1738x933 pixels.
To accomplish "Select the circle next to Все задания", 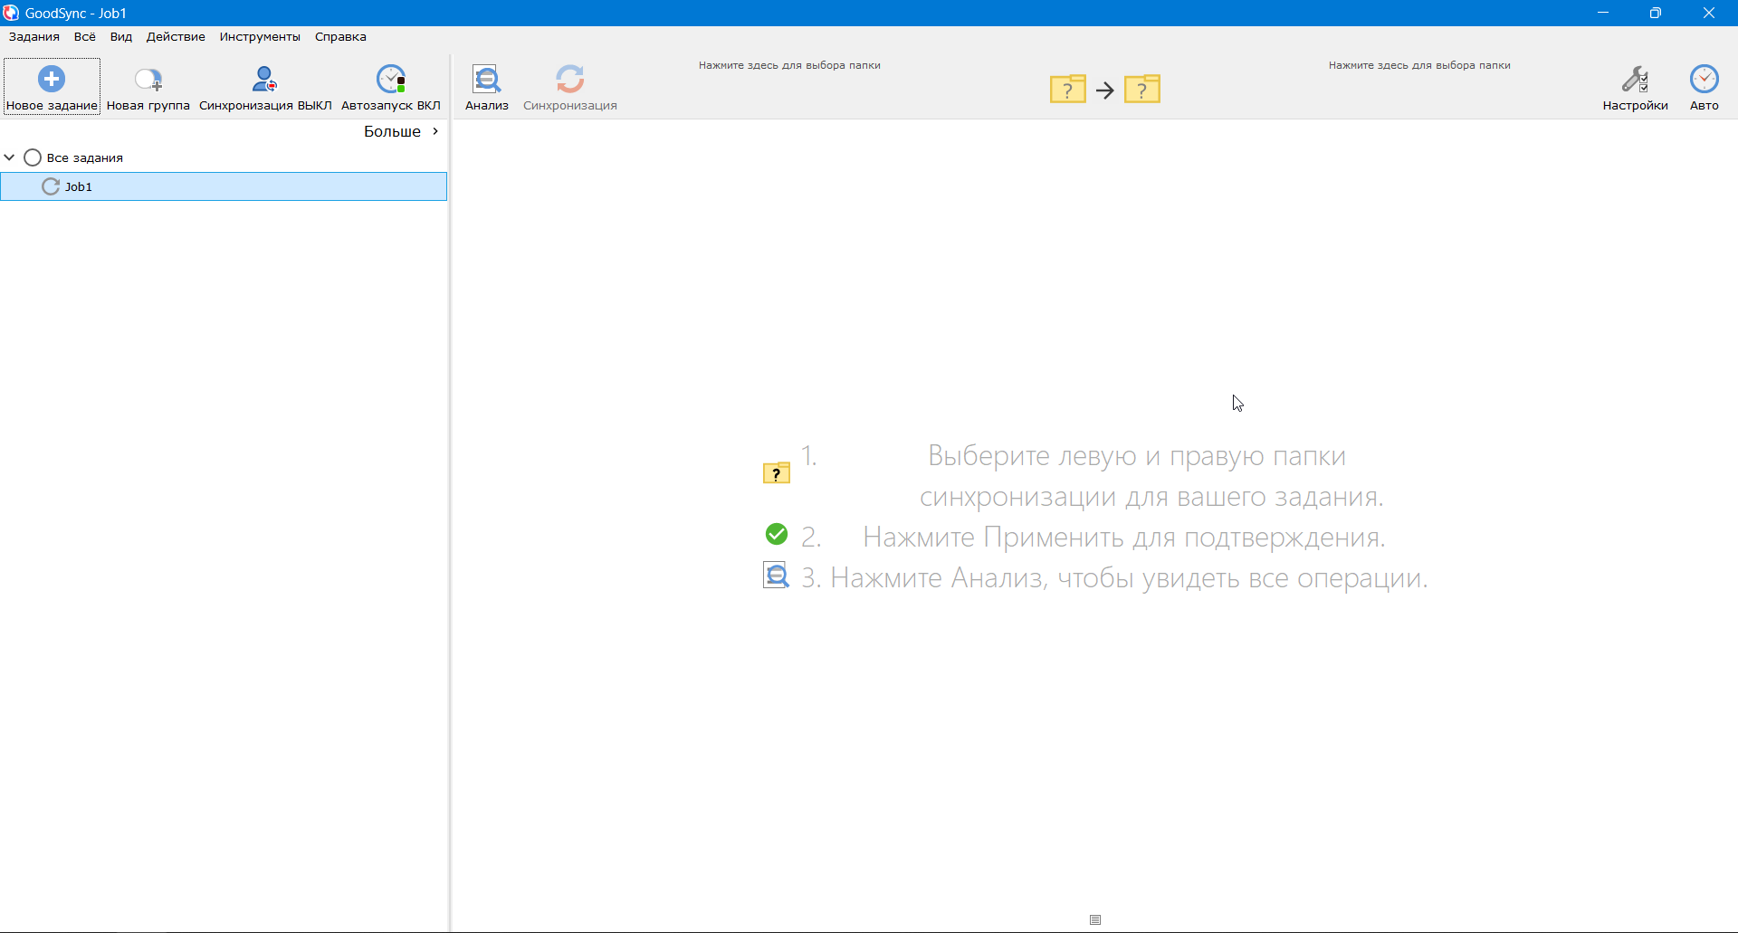I will [33, 157].
